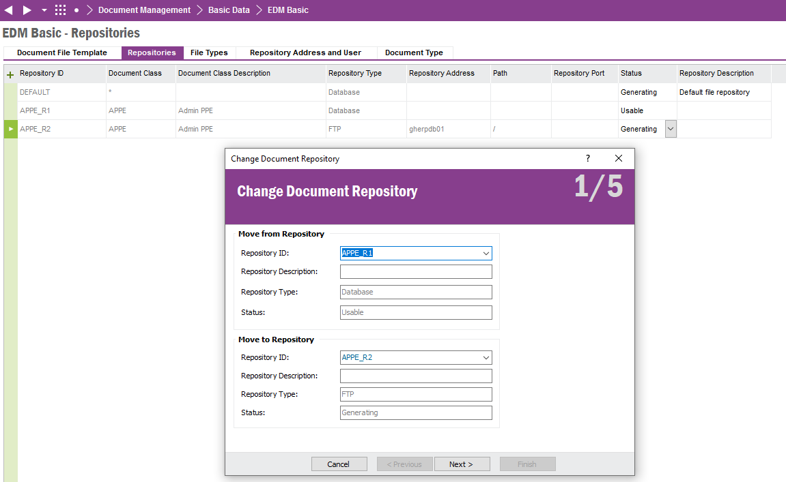Click Repository Description column header

724,73
